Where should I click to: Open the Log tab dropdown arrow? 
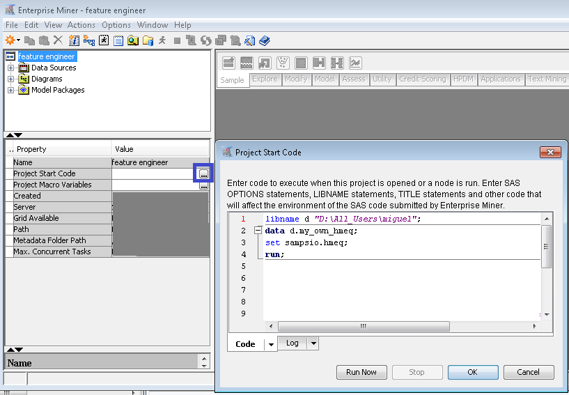tap(313, 343)
